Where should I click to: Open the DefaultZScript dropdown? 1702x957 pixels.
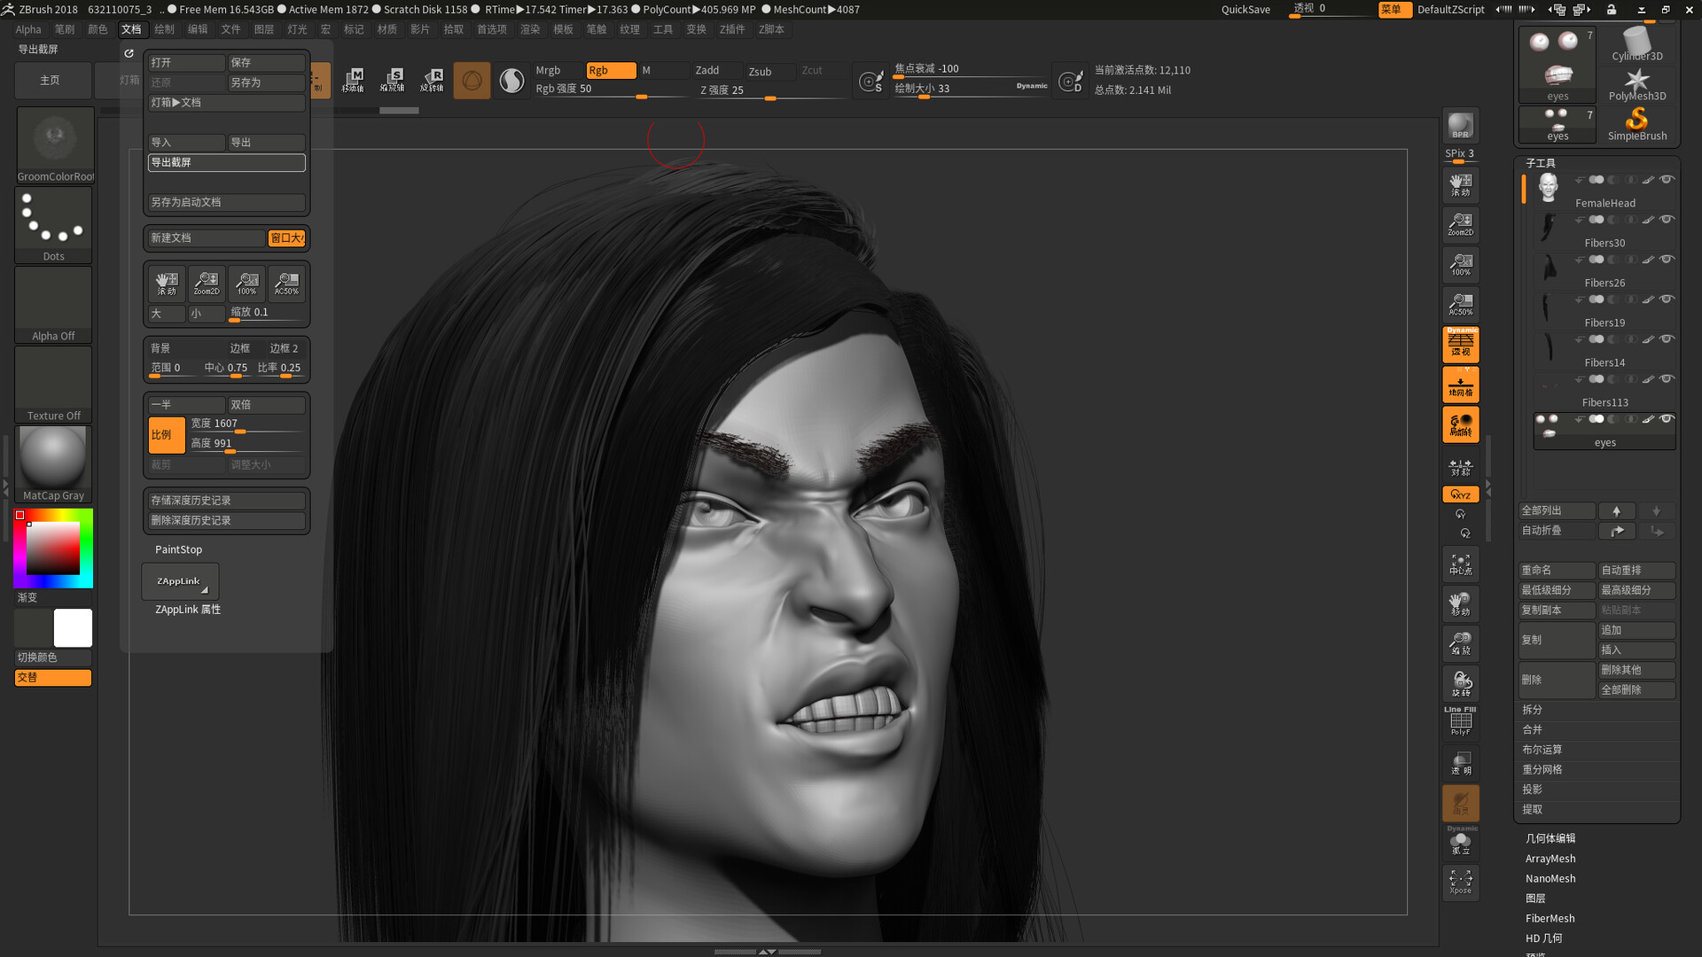tap(1450, 11)
